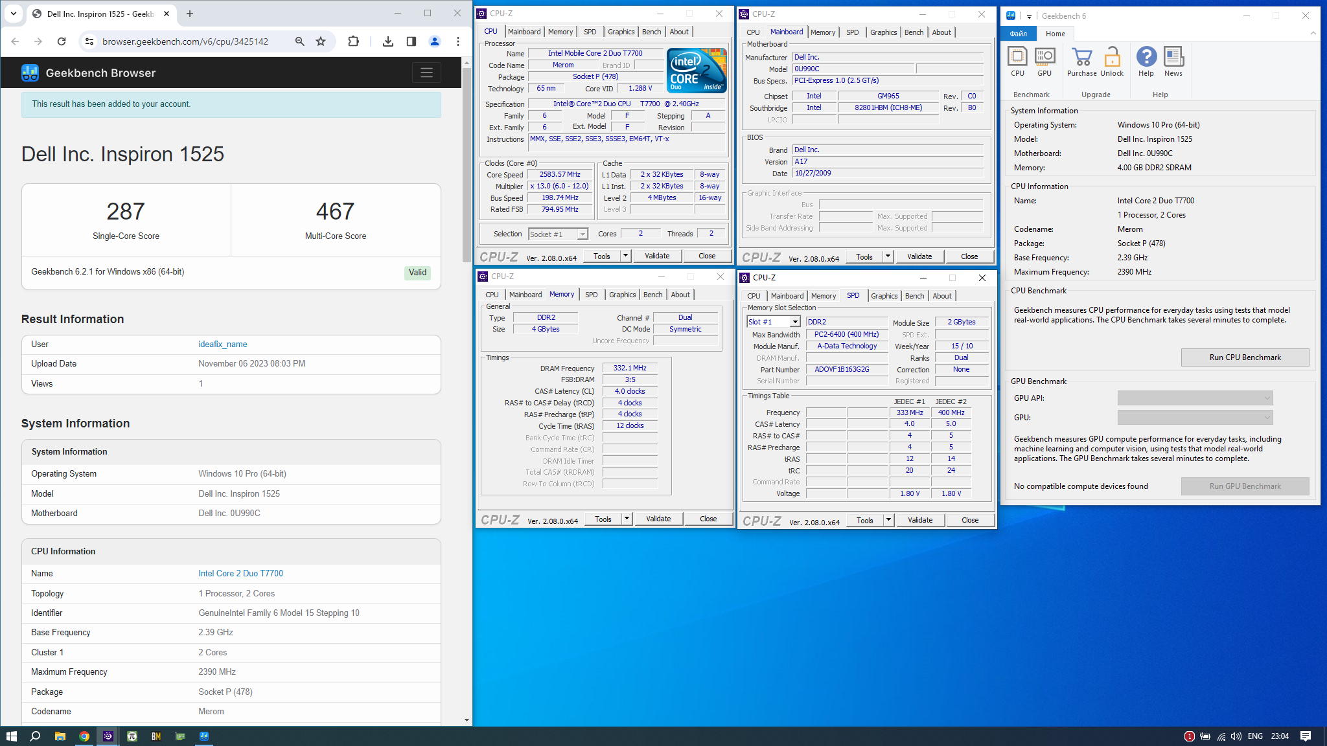The height and width of the screenshot is (746, 1327).
Task: Click Close in the CPU-Z Memory window
Action: coord(708,519)
